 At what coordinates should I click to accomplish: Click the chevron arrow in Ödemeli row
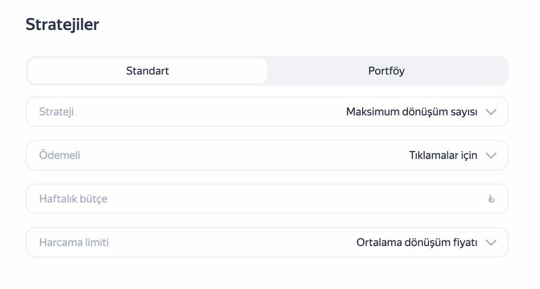coord(490,155)
